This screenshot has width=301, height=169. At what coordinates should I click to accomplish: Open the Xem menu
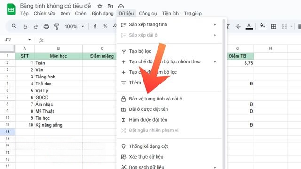[x=65, y=14]
